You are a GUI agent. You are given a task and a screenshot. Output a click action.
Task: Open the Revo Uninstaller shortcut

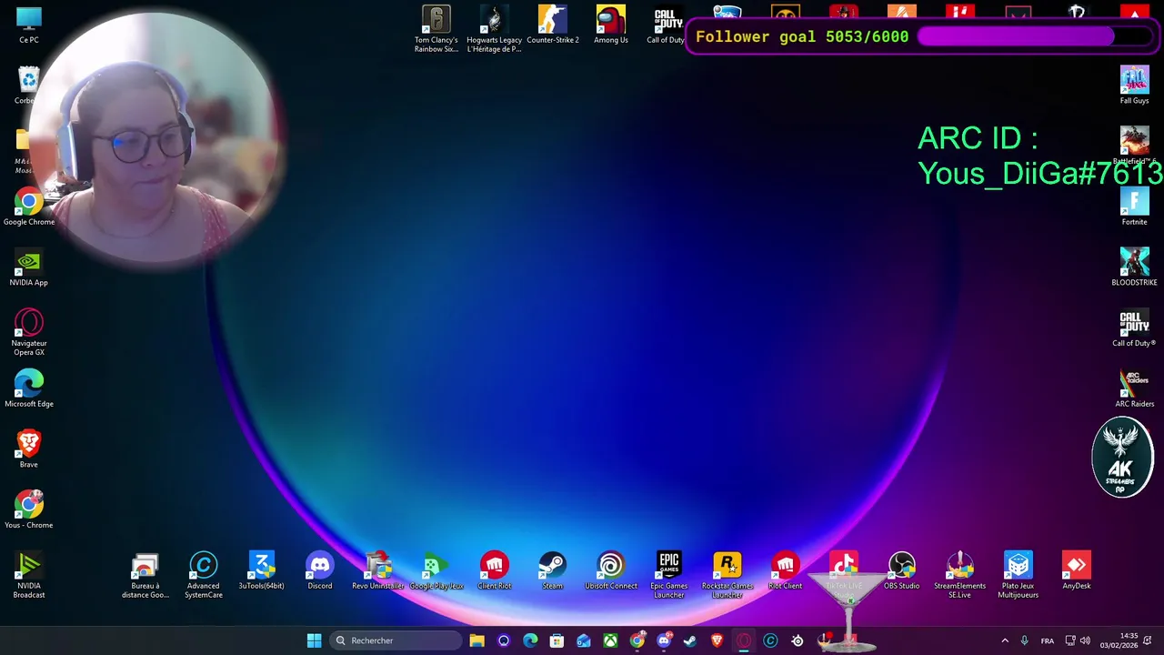click(378, 571)
